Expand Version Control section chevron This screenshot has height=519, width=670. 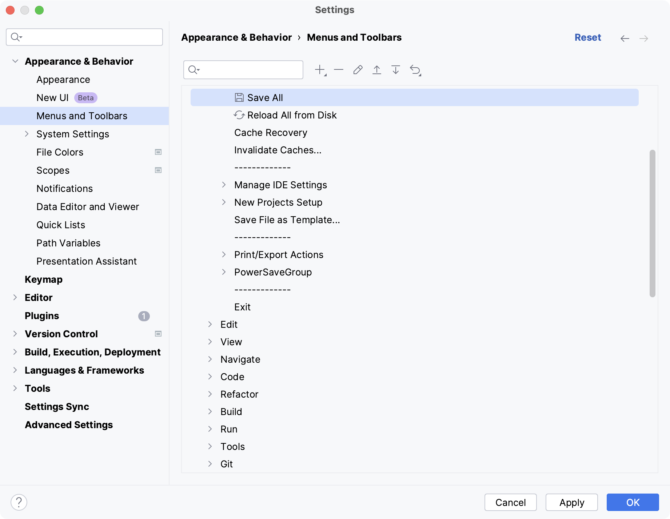click(15, 334)
